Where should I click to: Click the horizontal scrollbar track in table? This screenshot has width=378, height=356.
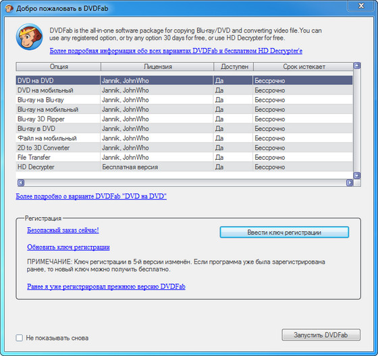(x=185, y=183)
